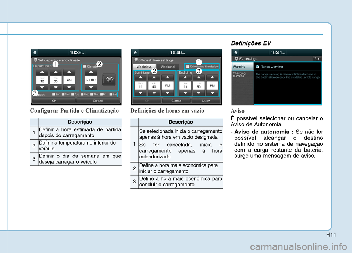Toggle Start time PM with up arrow
The height and width of the screenshot is (253, 353).
click(x=168, y=78)
